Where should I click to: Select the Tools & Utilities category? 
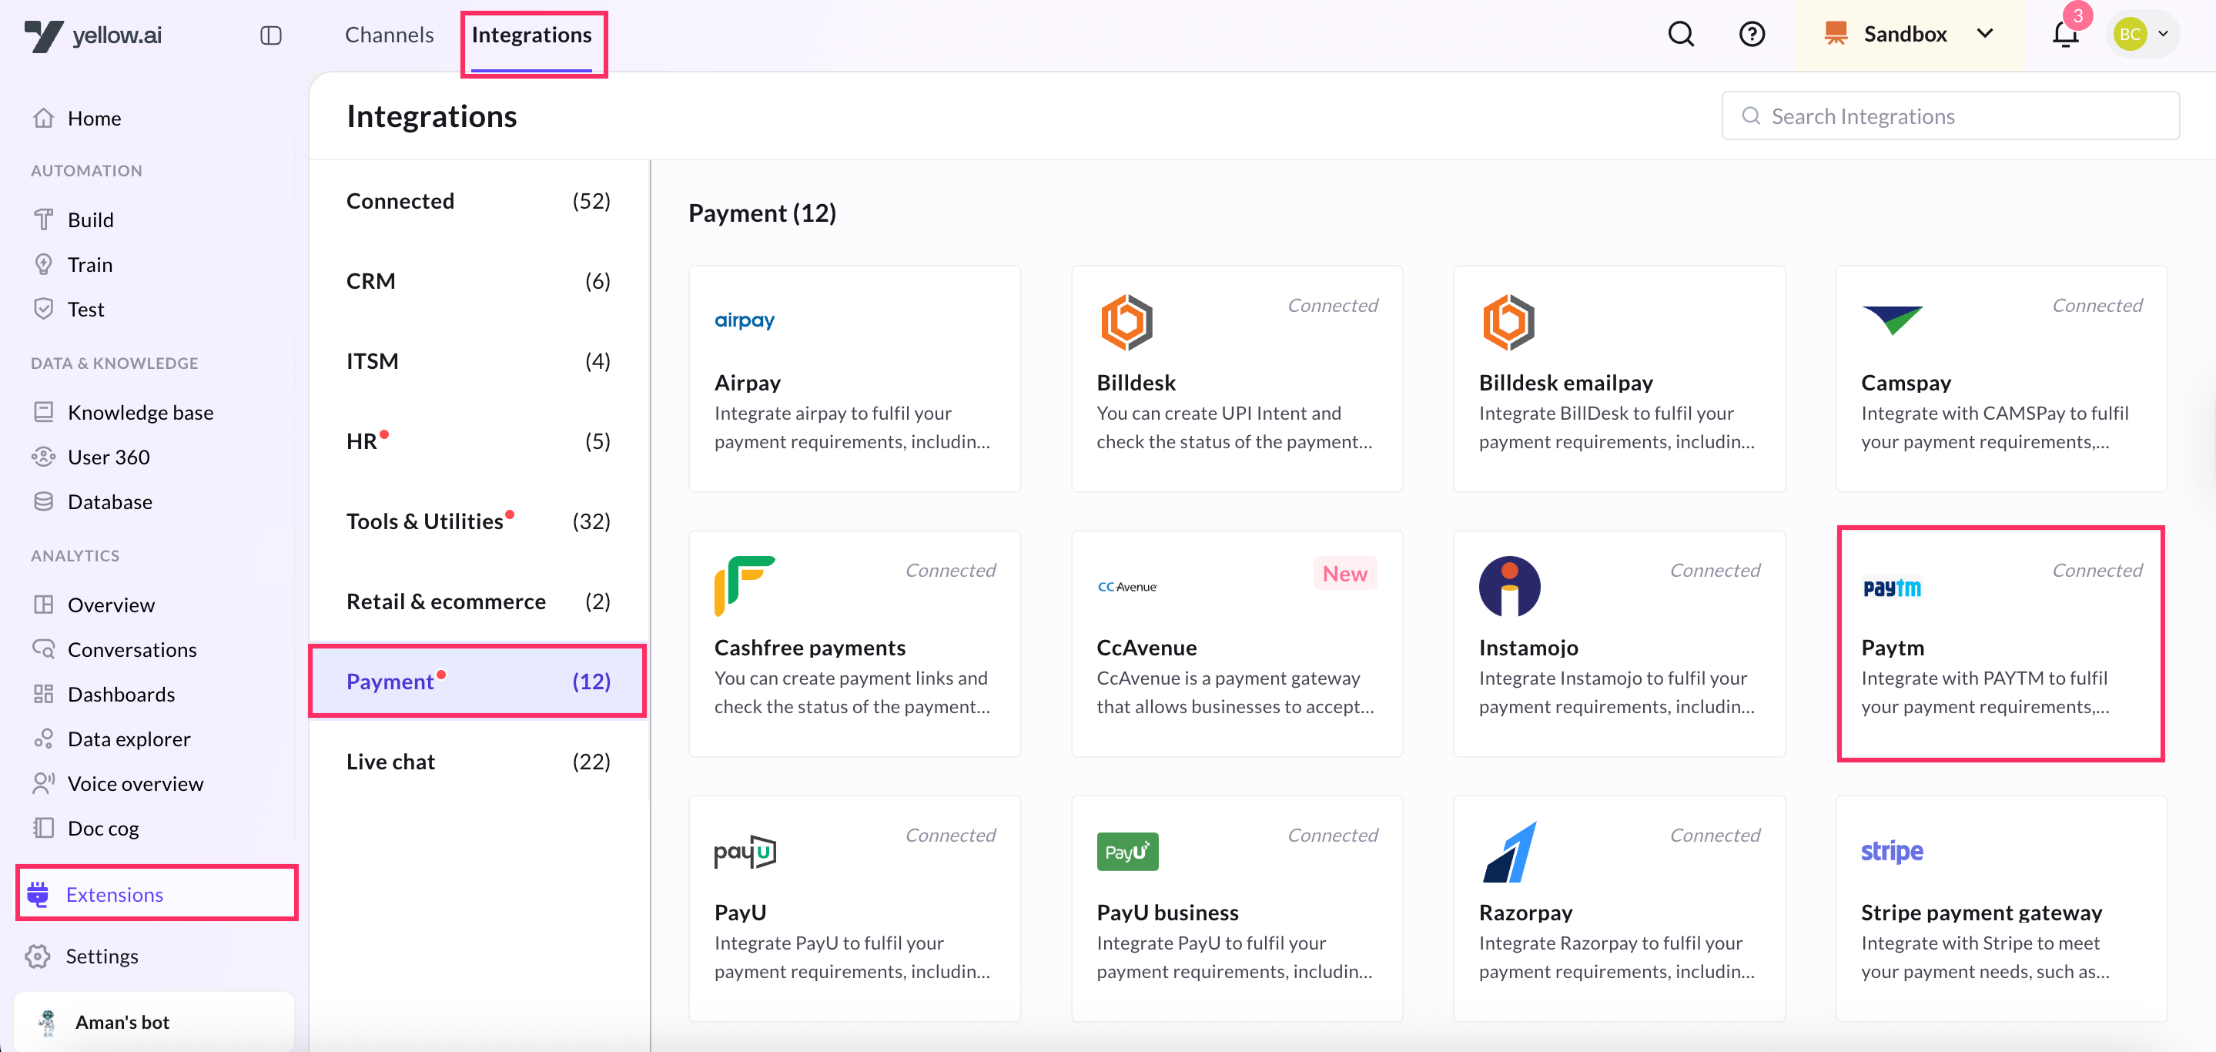click(x=478, y=521)
